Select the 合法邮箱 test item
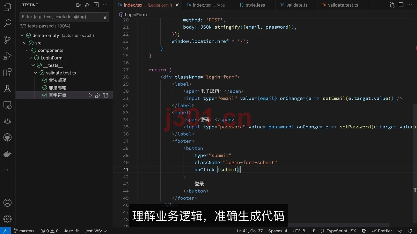The width and height of the screenshot is (417, 234). click(57, 80)
